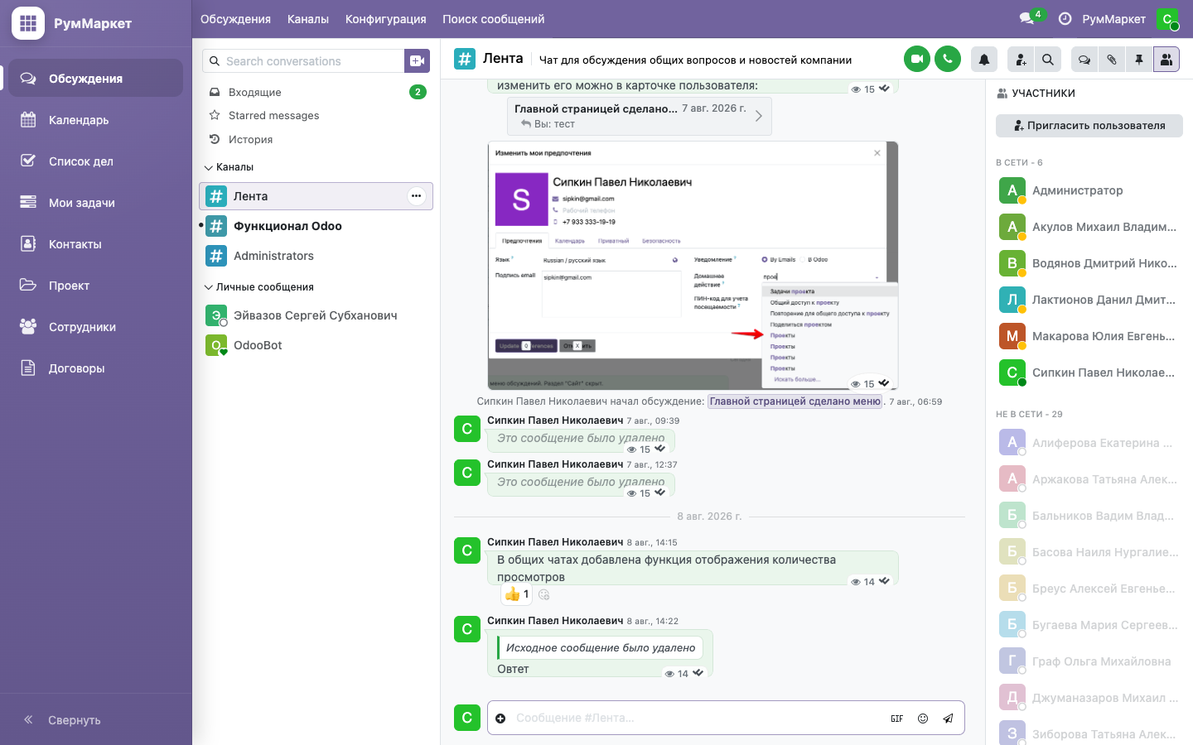The height and width of the screenshot is (745, 1193).
Task: Click the add-user icon in the channel header
Action: (x=1021, y=60)
